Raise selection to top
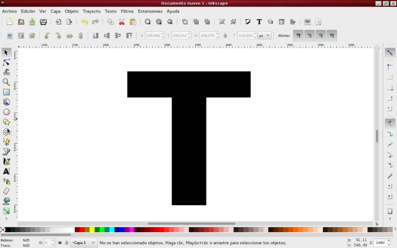 pyautogui.click(x=129, y=36)
